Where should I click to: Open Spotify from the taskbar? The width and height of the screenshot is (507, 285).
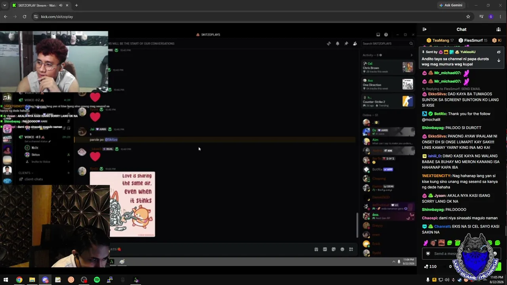97,280
